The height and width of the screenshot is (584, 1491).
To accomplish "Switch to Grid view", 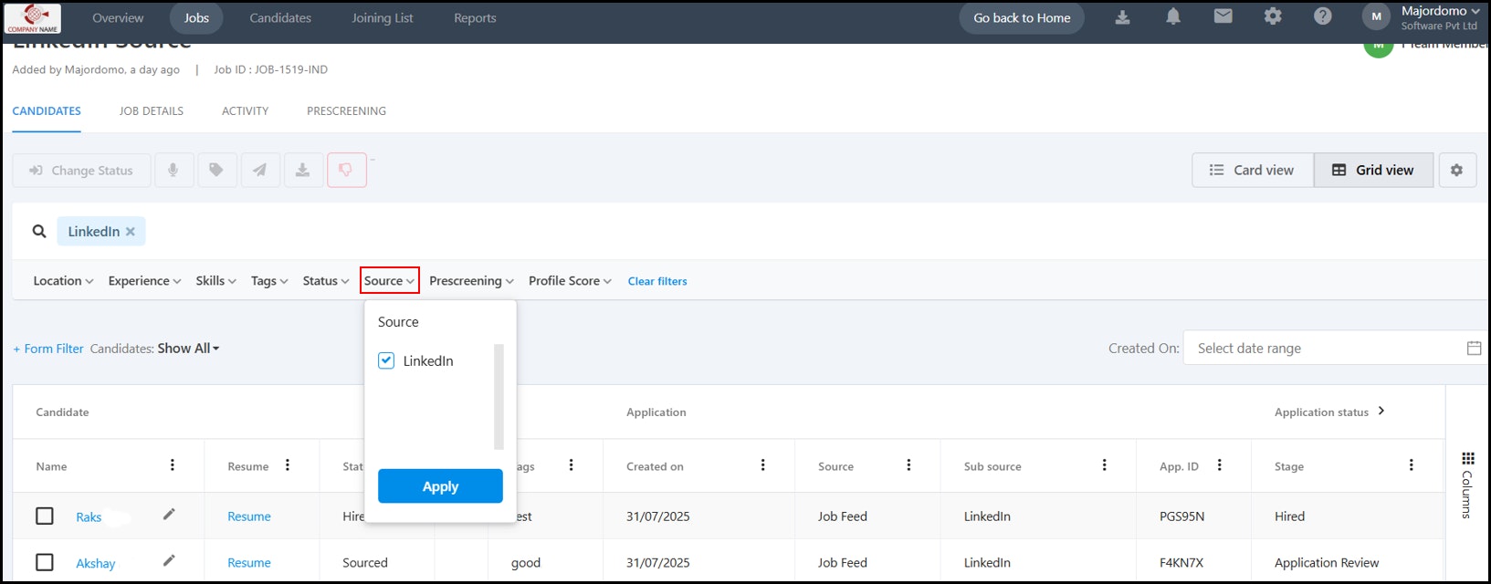I will (1373, 171).
